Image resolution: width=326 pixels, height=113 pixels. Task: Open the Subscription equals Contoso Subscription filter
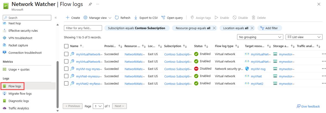[x=137, y=28]
